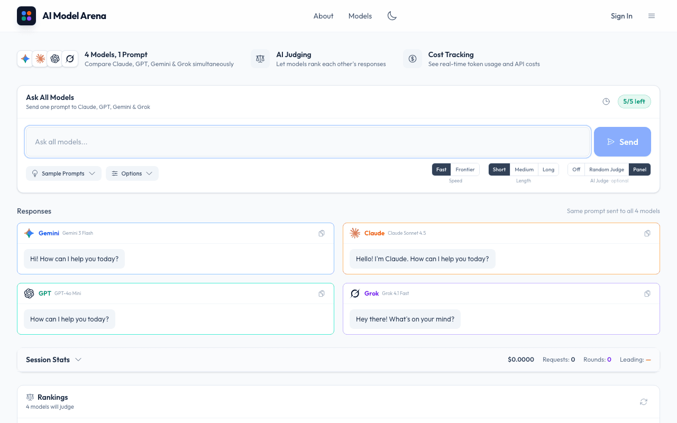Refresh the Rankings panel

644,402
